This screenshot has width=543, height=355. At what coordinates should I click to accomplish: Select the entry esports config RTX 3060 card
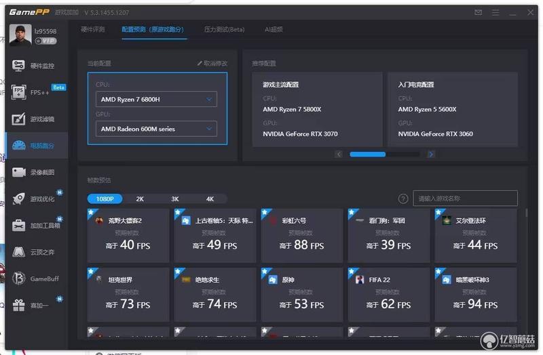click(x=453, y=109)
